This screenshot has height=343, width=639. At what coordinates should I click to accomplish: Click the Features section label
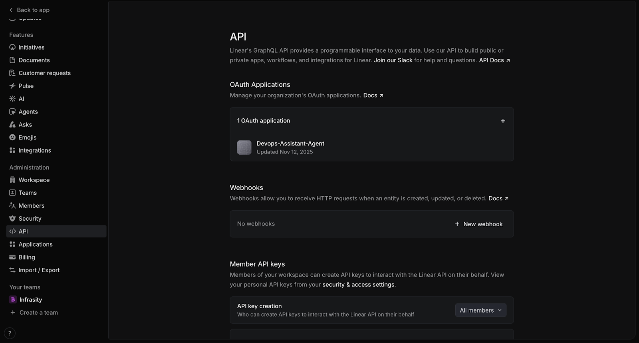pyautogui.click(x=21, y=35)
